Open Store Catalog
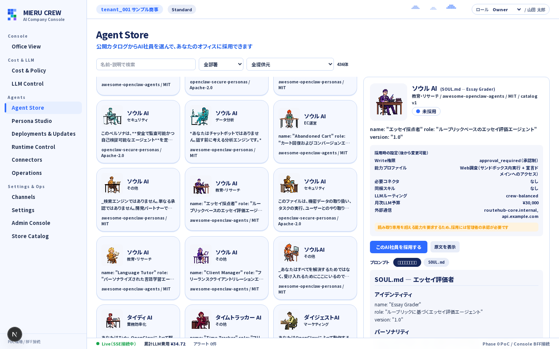559x349 pixels. pyautogui.click(x=43, y=236)
